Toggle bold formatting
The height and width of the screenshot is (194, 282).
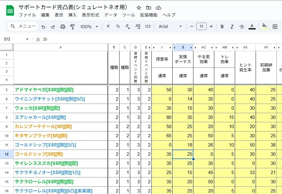click(x=222, y=27)
